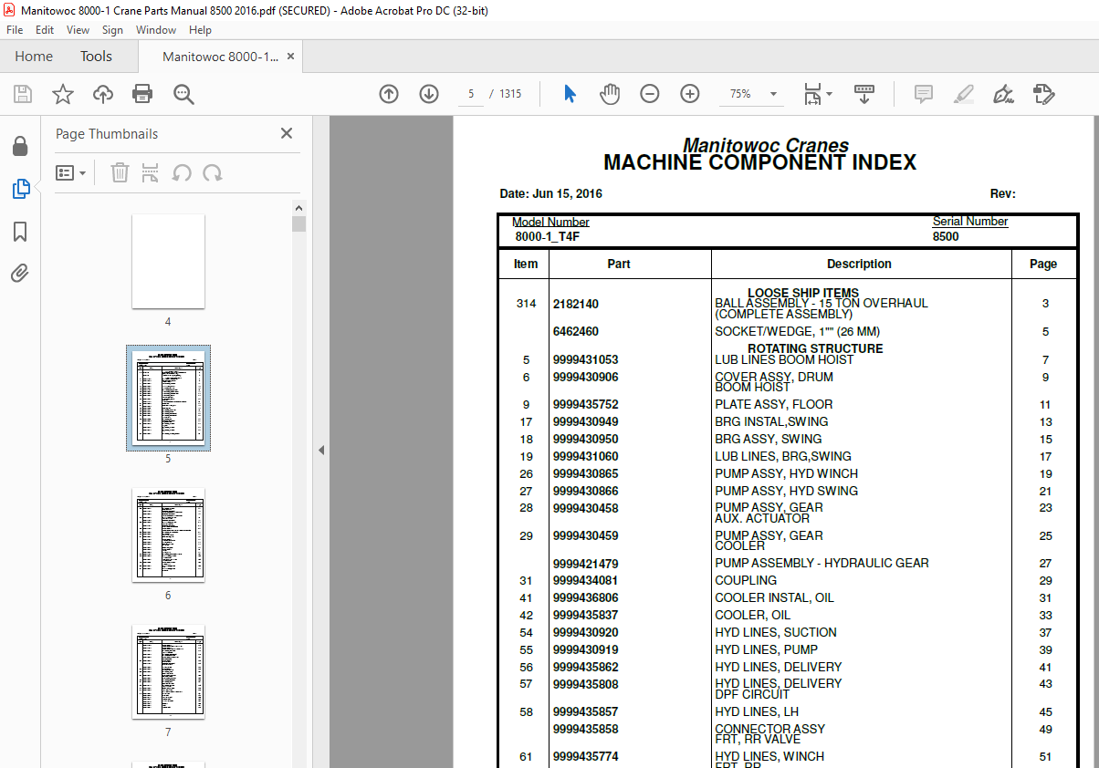Open the Window menu
Screen dimensions: 1099x768
click(156, 30)
